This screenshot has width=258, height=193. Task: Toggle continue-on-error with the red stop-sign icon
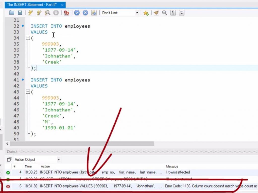(66, 13)
